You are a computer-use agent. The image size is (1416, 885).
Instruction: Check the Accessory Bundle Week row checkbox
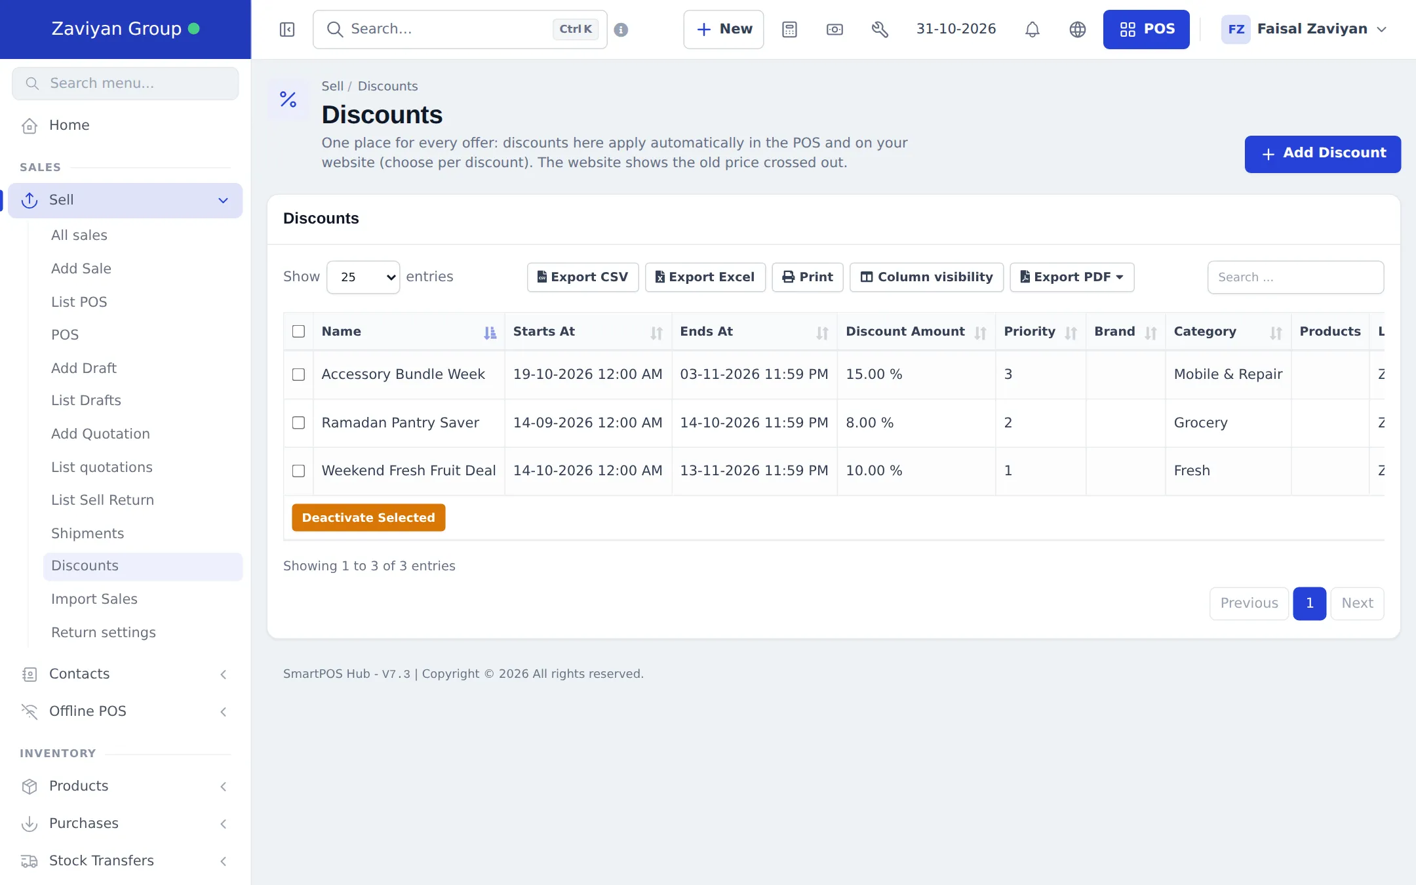coord(298,374)
